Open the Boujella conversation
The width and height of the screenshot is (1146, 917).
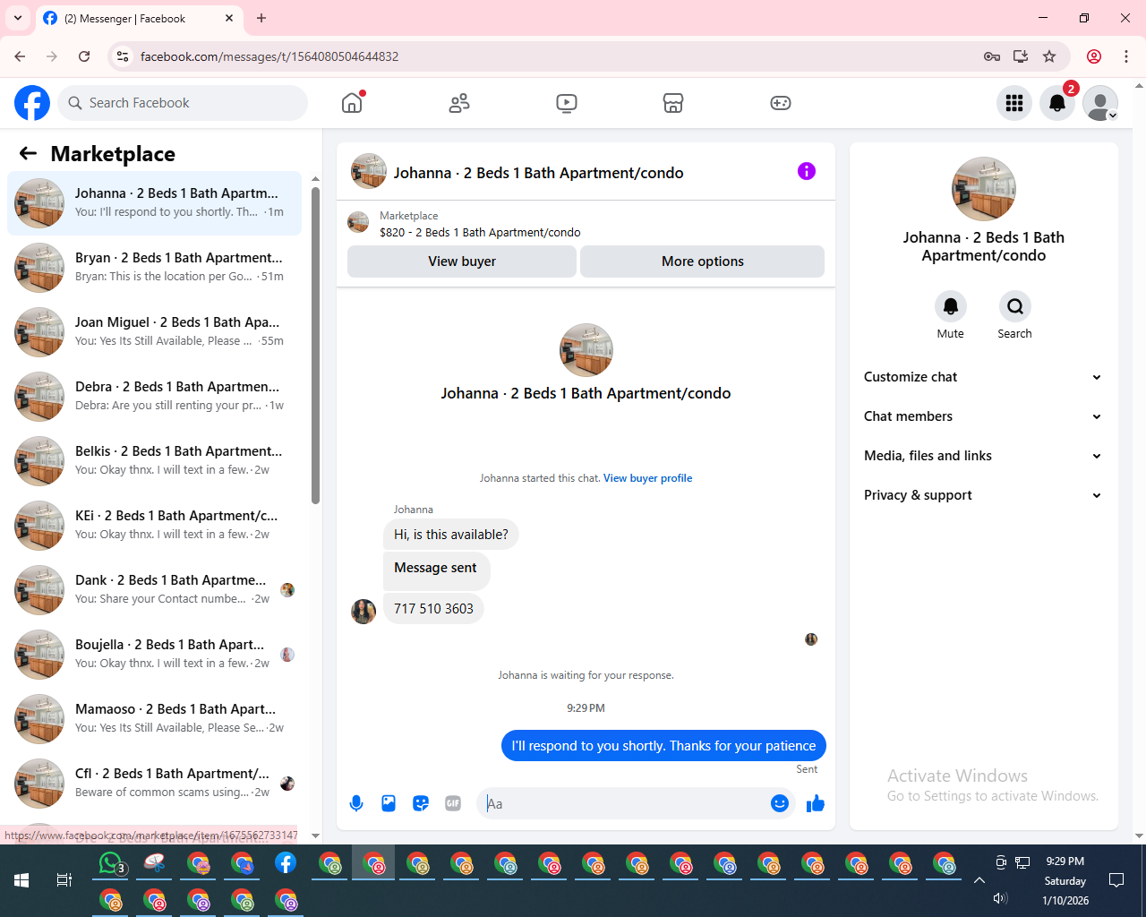[154, 655]
